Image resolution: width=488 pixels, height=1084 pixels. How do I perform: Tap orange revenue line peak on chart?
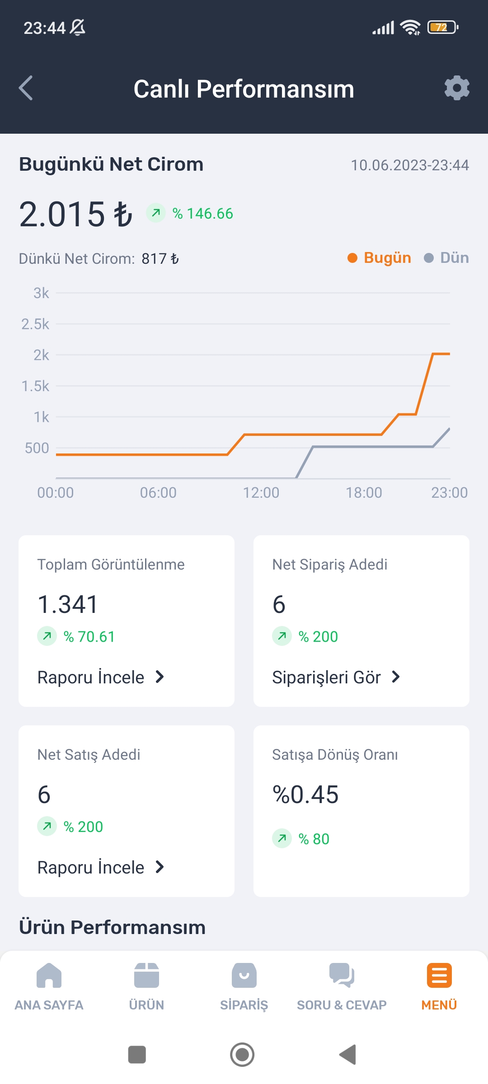(x=441, y=354)
